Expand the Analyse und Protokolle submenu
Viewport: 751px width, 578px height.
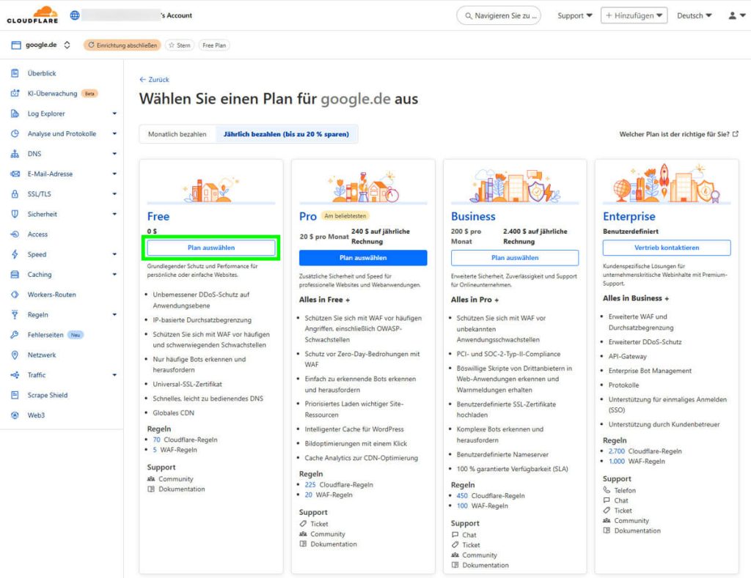[x=114, y=133]
